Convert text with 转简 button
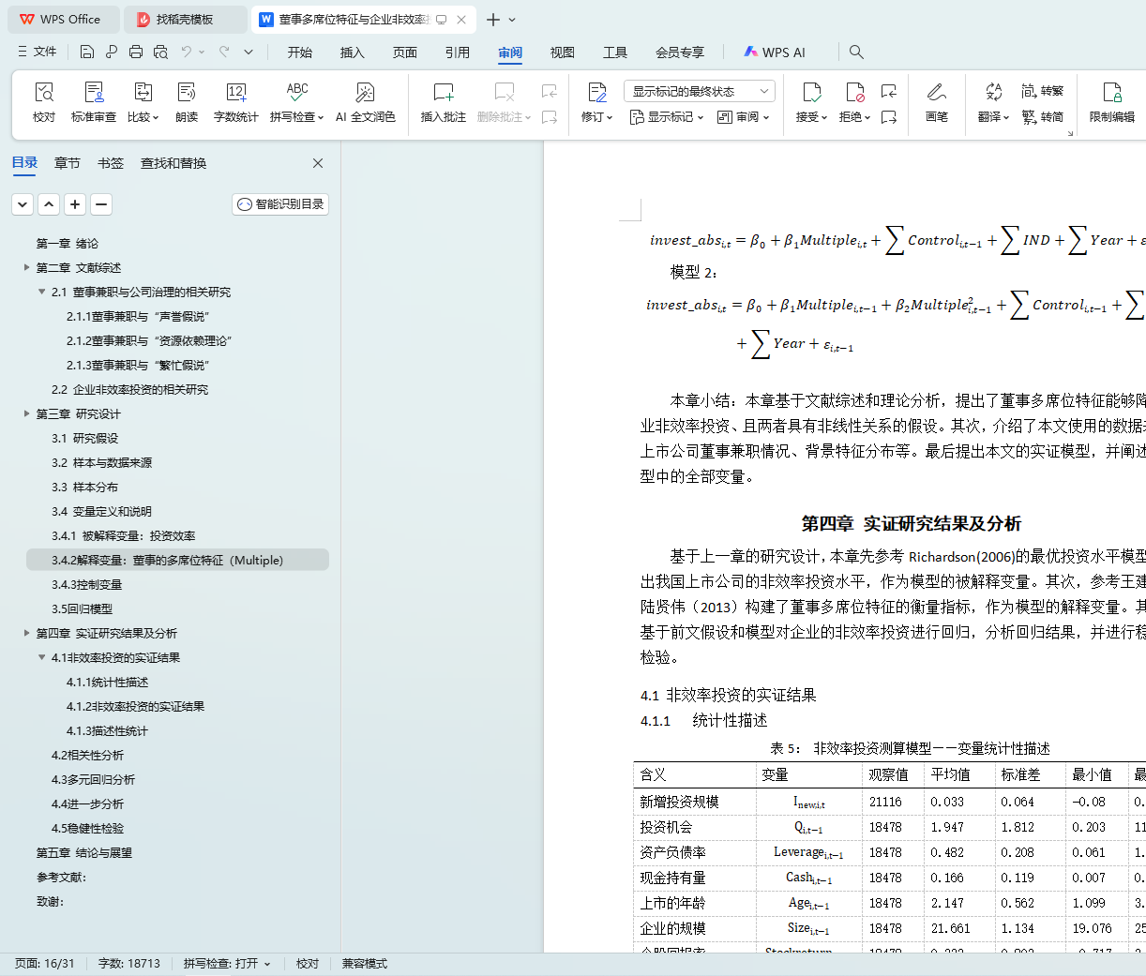Screen dimensions: 1146x976 pyautogui.click(x=1042, y=117)
